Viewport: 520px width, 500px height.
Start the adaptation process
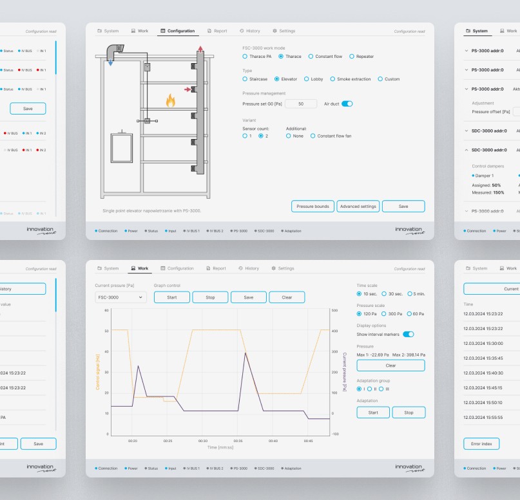click(373, 412)
